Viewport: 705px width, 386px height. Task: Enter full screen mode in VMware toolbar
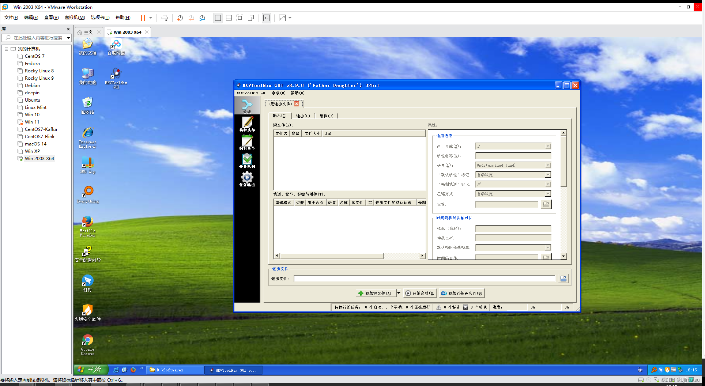240,18
